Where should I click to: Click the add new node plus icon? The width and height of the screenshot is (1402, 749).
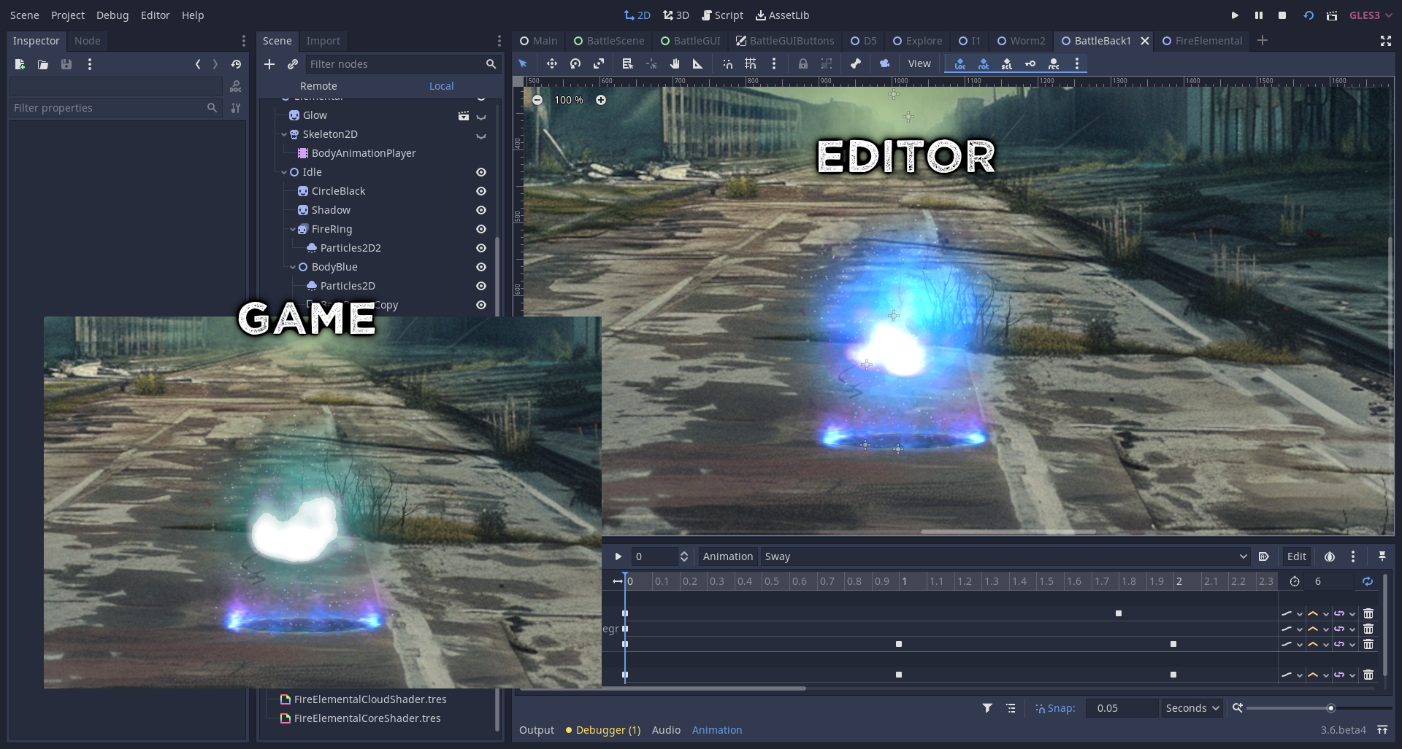[269, 64]
